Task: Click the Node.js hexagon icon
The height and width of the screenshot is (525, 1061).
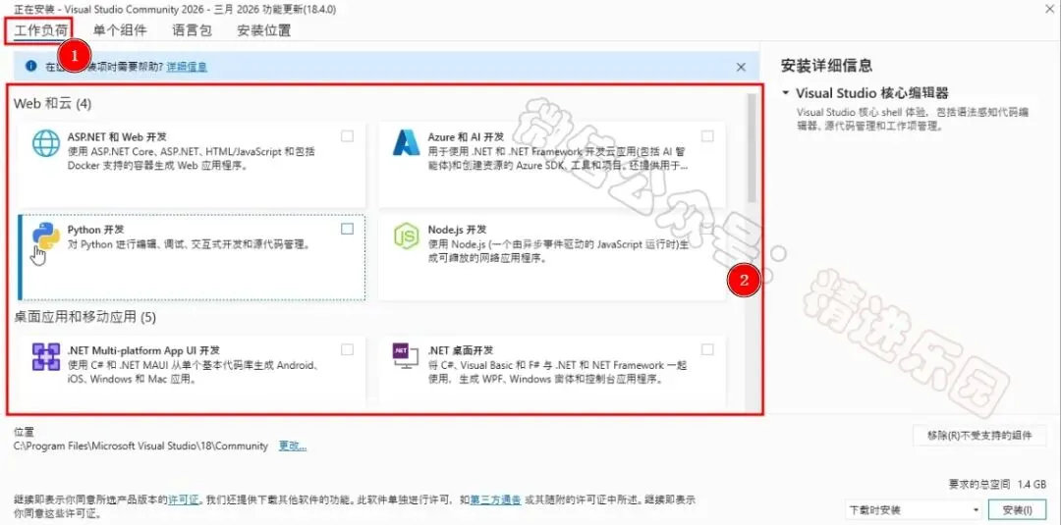Action: coord(407,236)
